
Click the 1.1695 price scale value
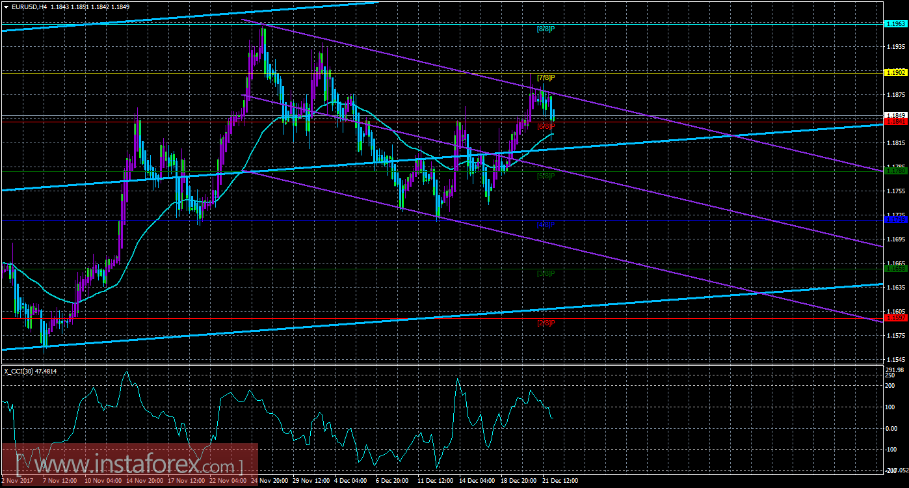point(895,240)
